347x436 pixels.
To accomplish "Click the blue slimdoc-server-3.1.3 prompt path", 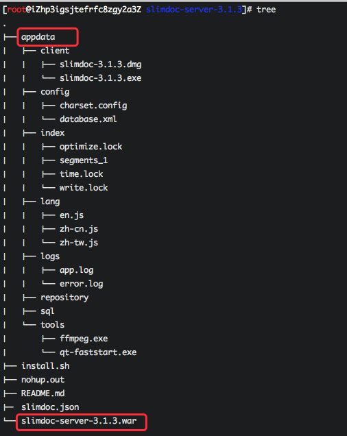I will click(194, 10).
